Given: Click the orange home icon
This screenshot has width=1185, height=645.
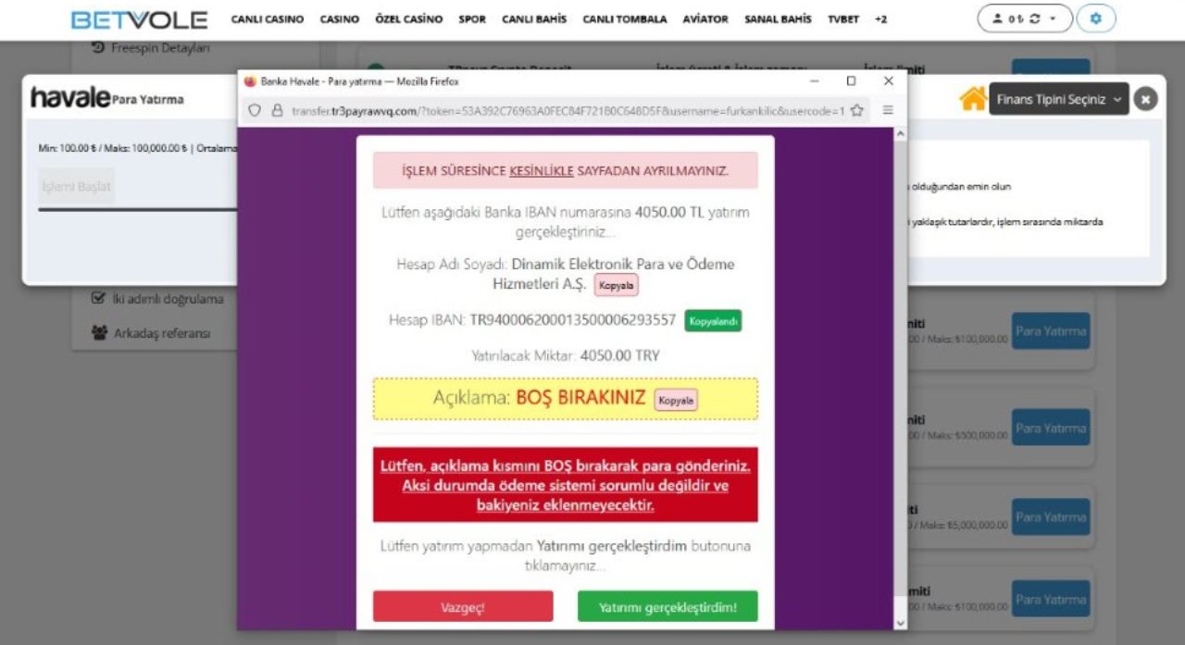Looking at the screenshot, I should pyautogui.click(x=972, y=98).
